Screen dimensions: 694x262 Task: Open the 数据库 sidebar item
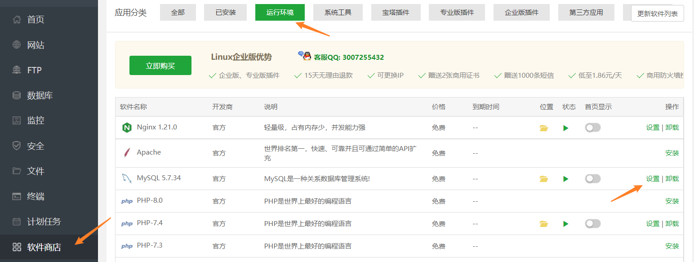click(x=49, y=95)
